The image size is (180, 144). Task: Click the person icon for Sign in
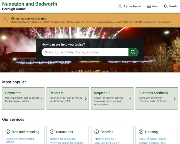[x=120, y=6]
